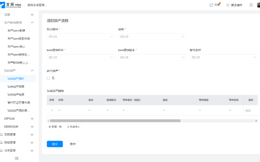Open 项目排产底表 in the sidebar

16,87
